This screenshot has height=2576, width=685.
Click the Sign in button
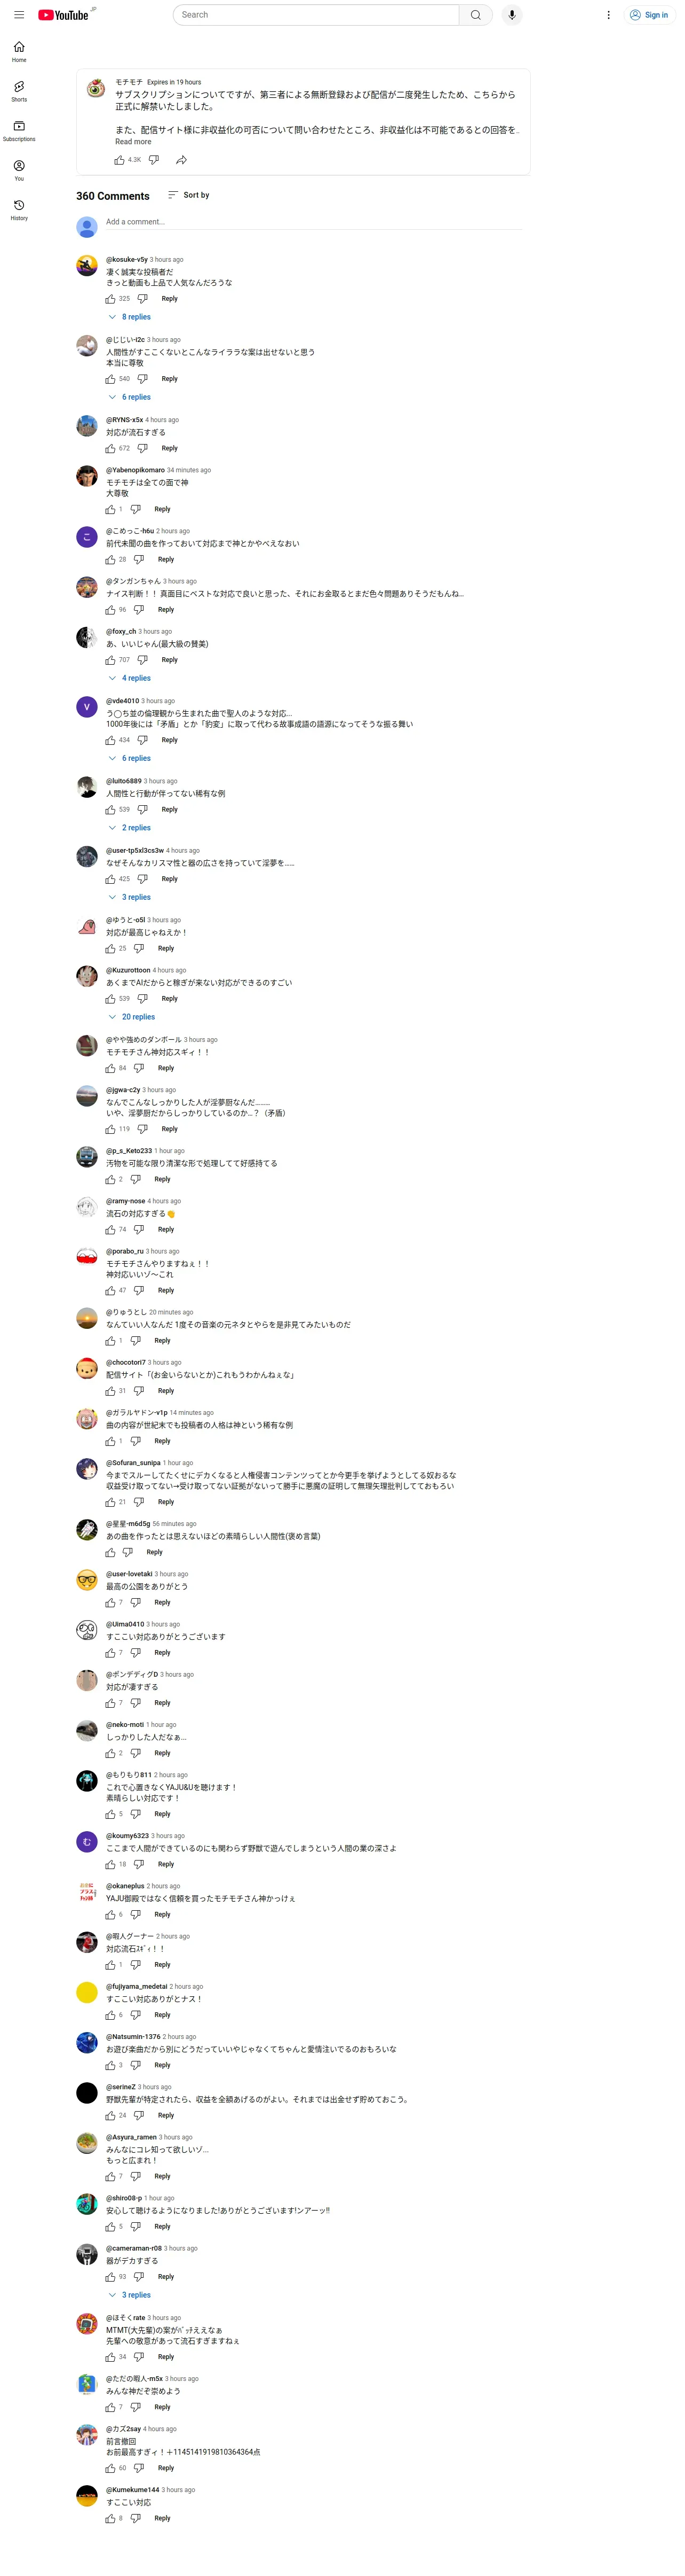pyautogui.click(x=649, y=15)
